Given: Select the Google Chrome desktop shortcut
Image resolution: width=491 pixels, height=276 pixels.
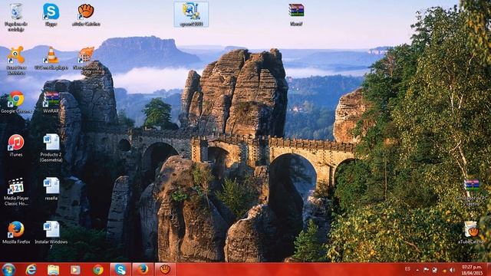Looking at the screenshot, I should tap(16, 102).
